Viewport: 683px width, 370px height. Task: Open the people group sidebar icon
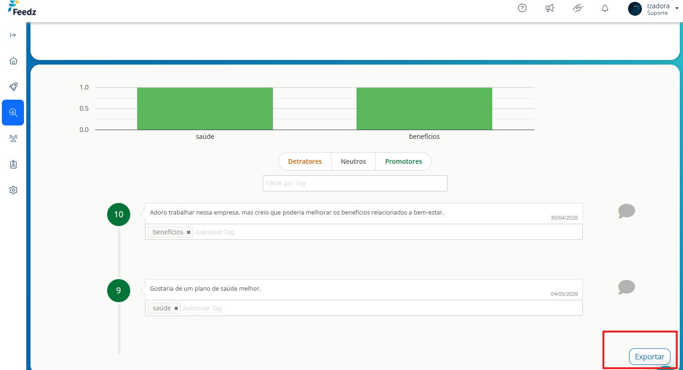(13, 138)
